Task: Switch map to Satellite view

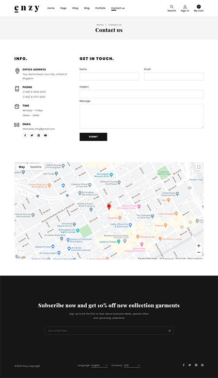Action: coord(36,167)
